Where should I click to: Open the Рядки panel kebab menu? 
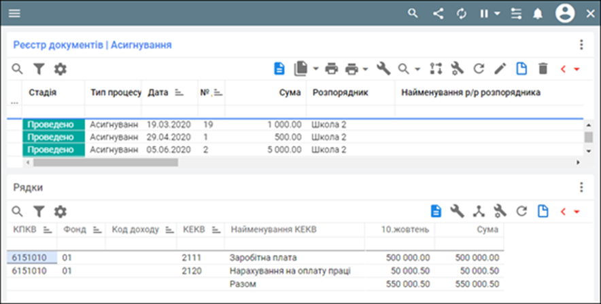[581, 187]
